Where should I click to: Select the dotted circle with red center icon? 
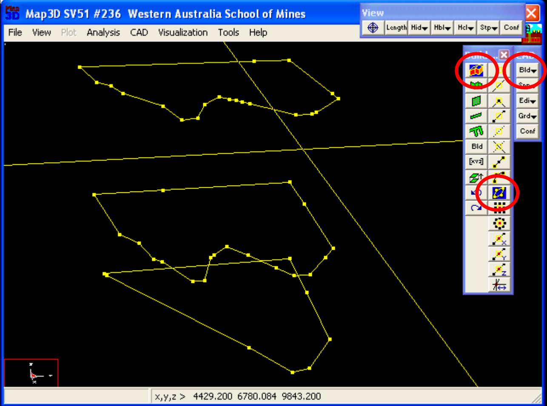pyautogui.click(x=499, y=223)
